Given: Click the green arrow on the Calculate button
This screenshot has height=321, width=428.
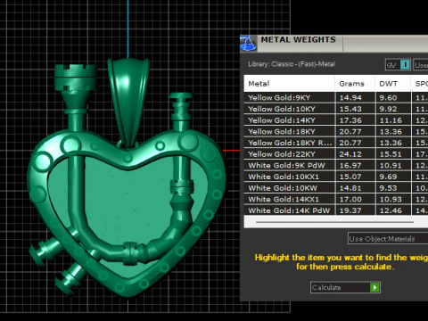Looking at the screenshot, I should 374,287.
